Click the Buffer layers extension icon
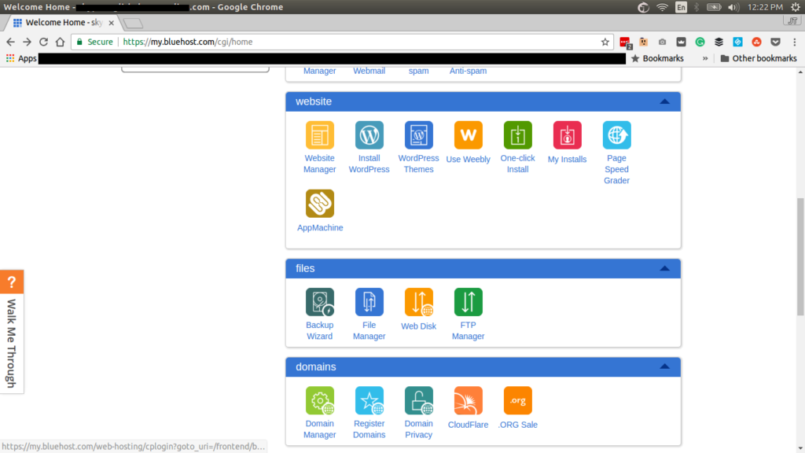 719,42
